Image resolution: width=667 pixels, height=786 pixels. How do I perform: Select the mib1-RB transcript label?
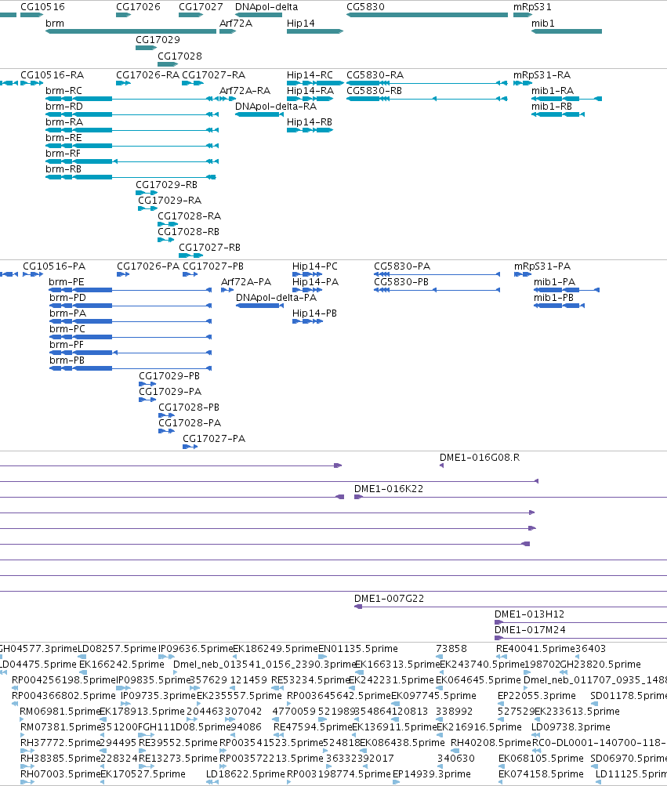pos(552,107)
